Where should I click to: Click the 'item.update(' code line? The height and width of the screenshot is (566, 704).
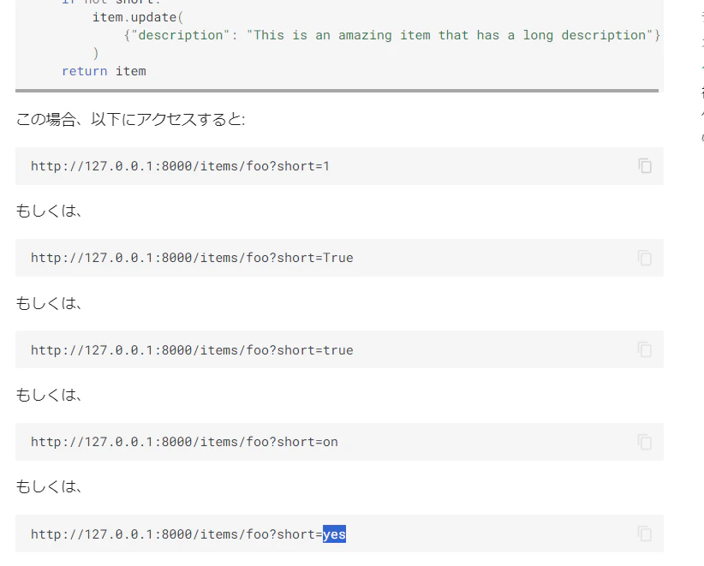point(138,17)
